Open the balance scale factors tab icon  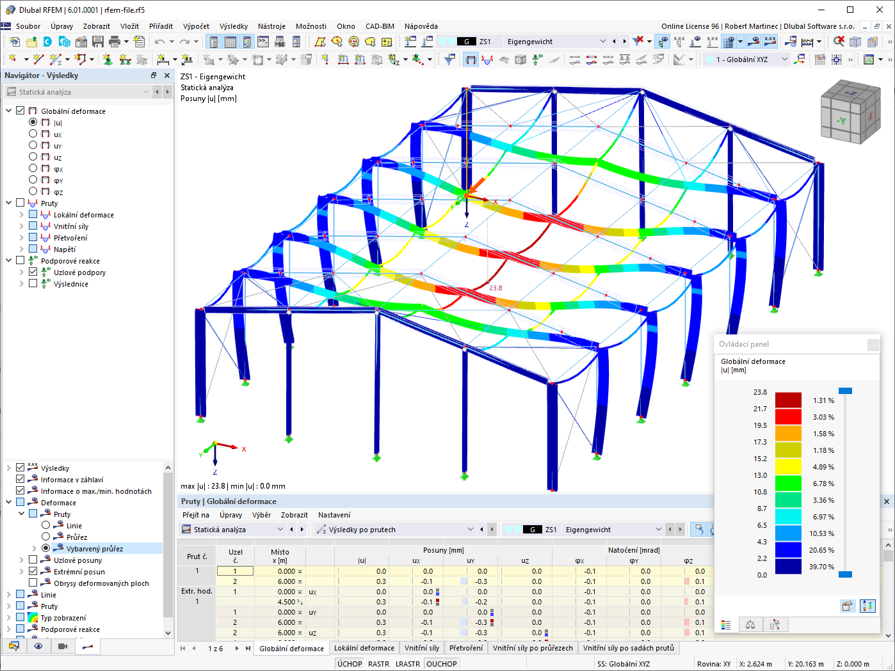point(750,625)
